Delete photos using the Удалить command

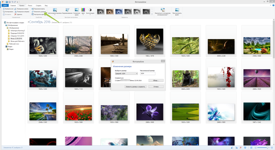pyautogui.click(x=19, y=14)
